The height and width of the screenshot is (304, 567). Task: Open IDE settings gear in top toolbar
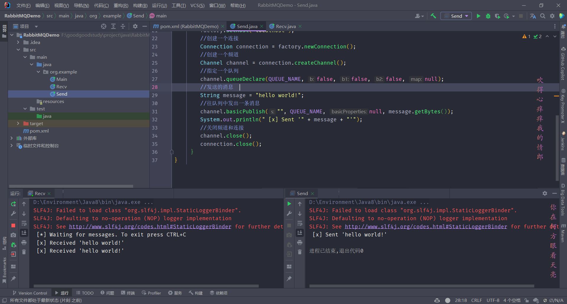point(552,16)
